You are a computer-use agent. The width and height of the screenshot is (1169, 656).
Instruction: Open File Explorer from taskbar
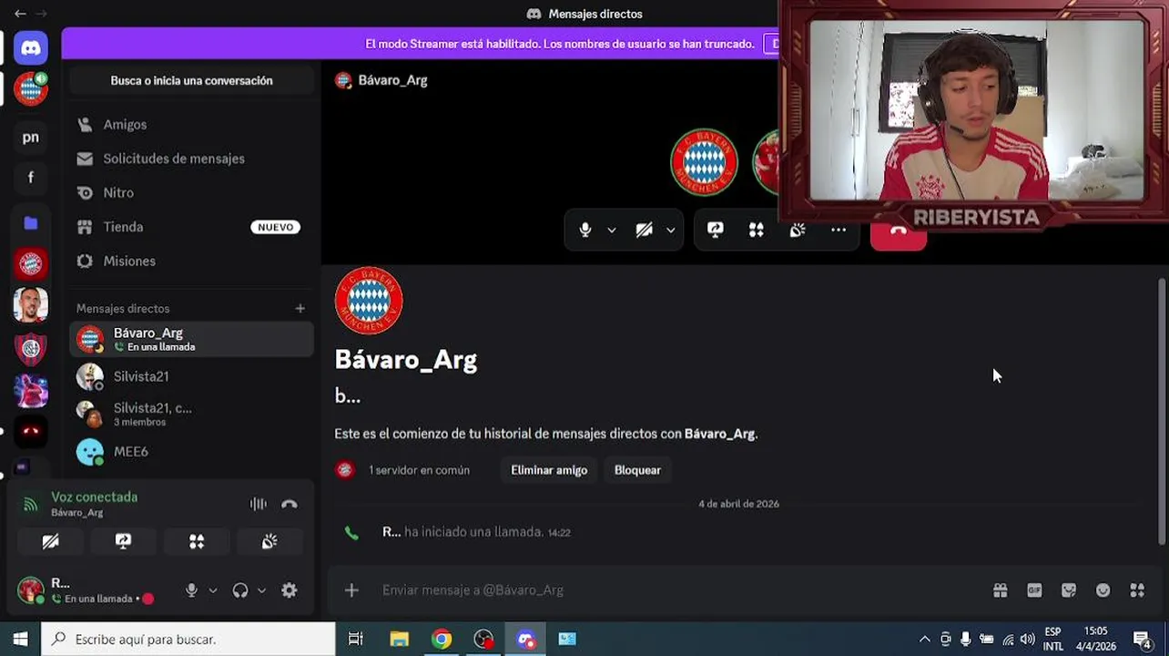[399, 639]
